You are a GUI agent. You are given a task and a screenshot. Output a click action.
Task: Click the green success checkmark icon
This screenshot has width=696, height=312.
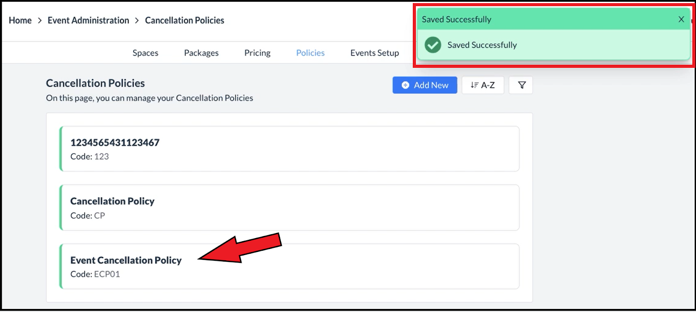(x=433, y=45)
